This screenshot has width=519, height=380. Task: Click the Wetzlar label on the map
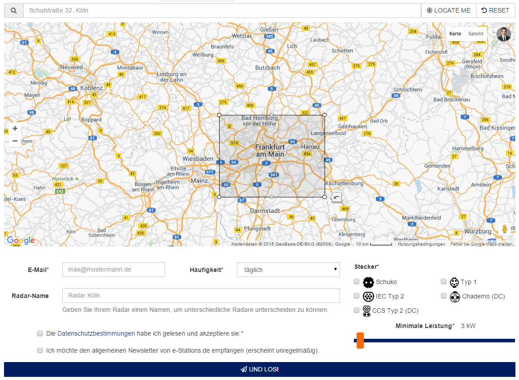(242, 36)
